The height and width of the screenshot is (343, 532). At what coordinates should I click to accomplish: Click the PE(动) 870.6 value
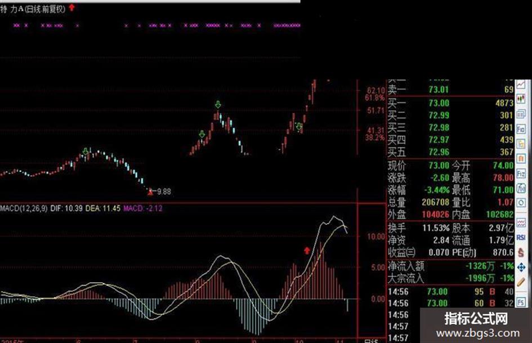click(503, 253)
